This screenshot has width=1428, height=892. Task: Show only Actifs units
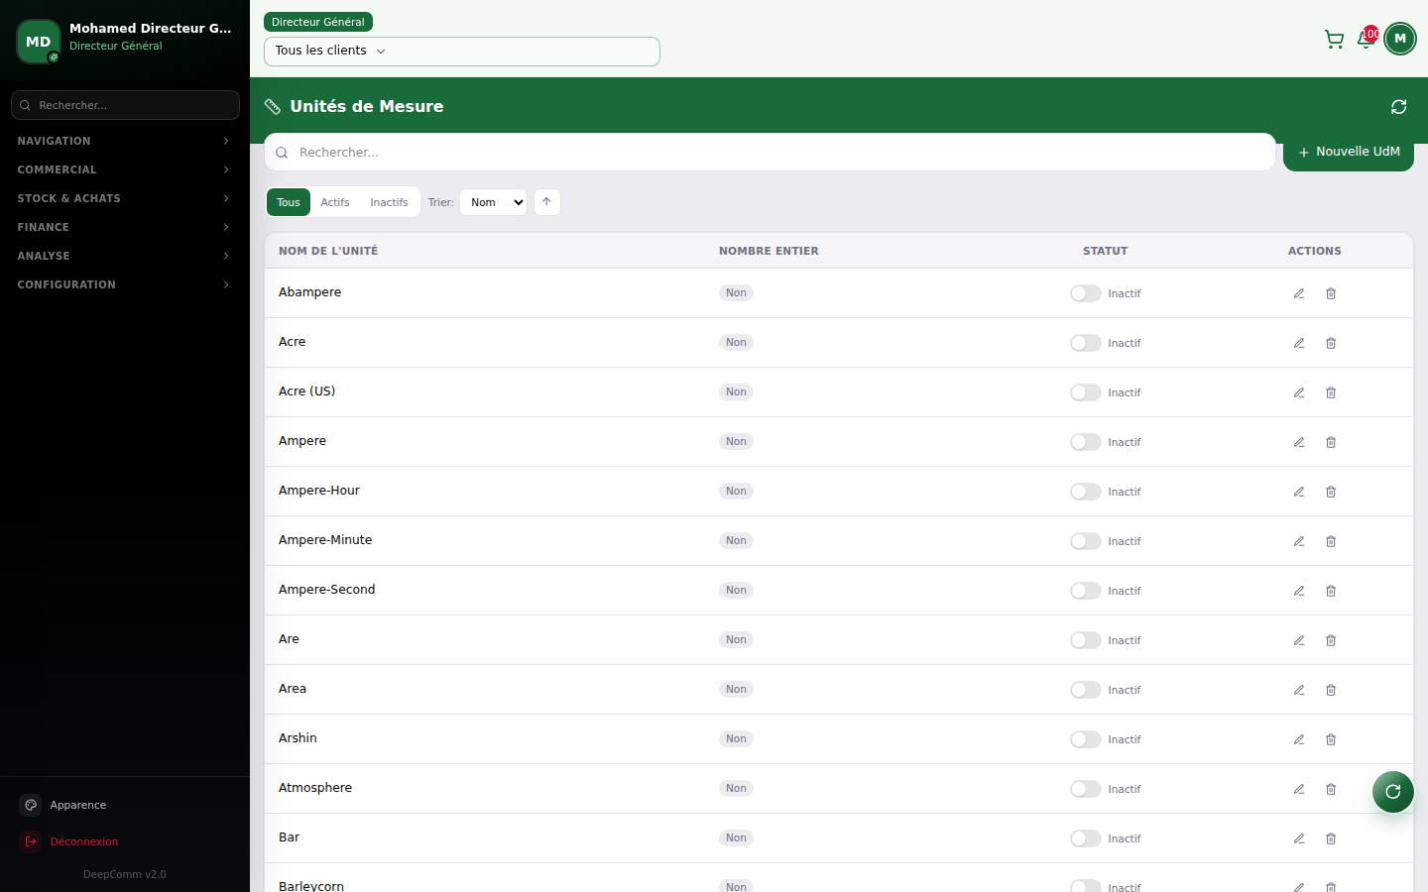(335, 202)
